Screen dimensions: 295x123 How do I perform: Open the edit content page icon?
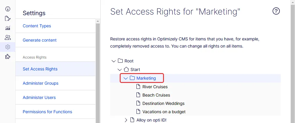click(x=7, y=18)
